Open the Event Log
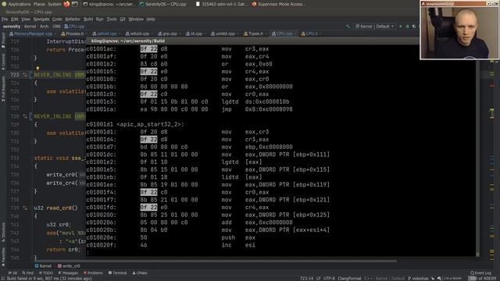This screenshot has width=500, height=281. pyautogui.click(x=481, y=273)
